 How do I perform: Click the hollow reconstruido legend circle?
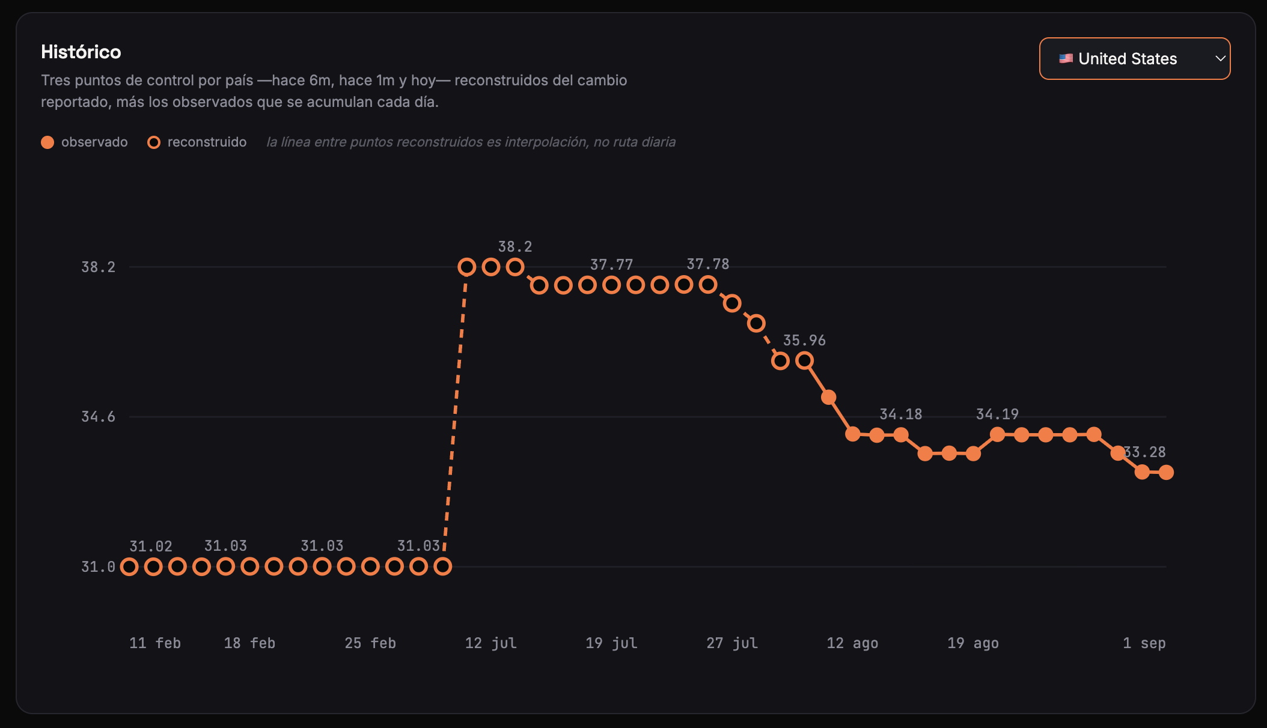154,142
